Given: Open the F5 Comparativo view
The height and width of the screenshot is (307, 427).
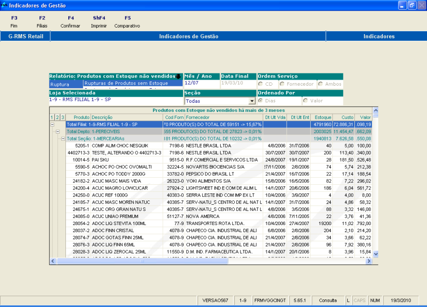Looking at the screenshot, I should coord(127,22).
